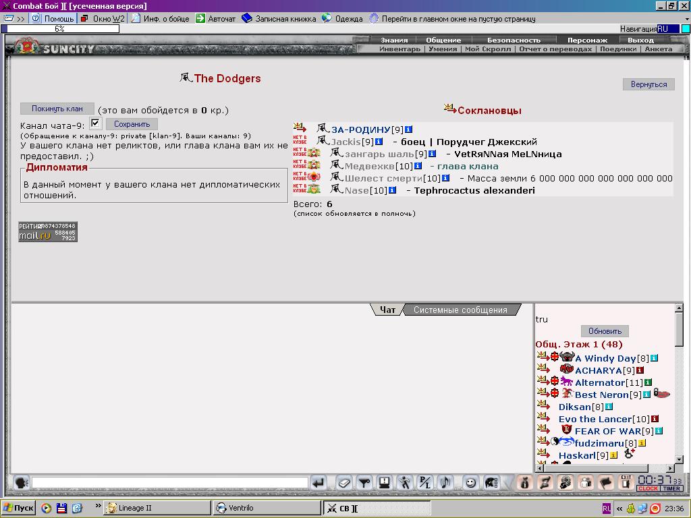Click down arrow of user list scrollbar
This screenshot has width=691, height=518.
(679, 459)
